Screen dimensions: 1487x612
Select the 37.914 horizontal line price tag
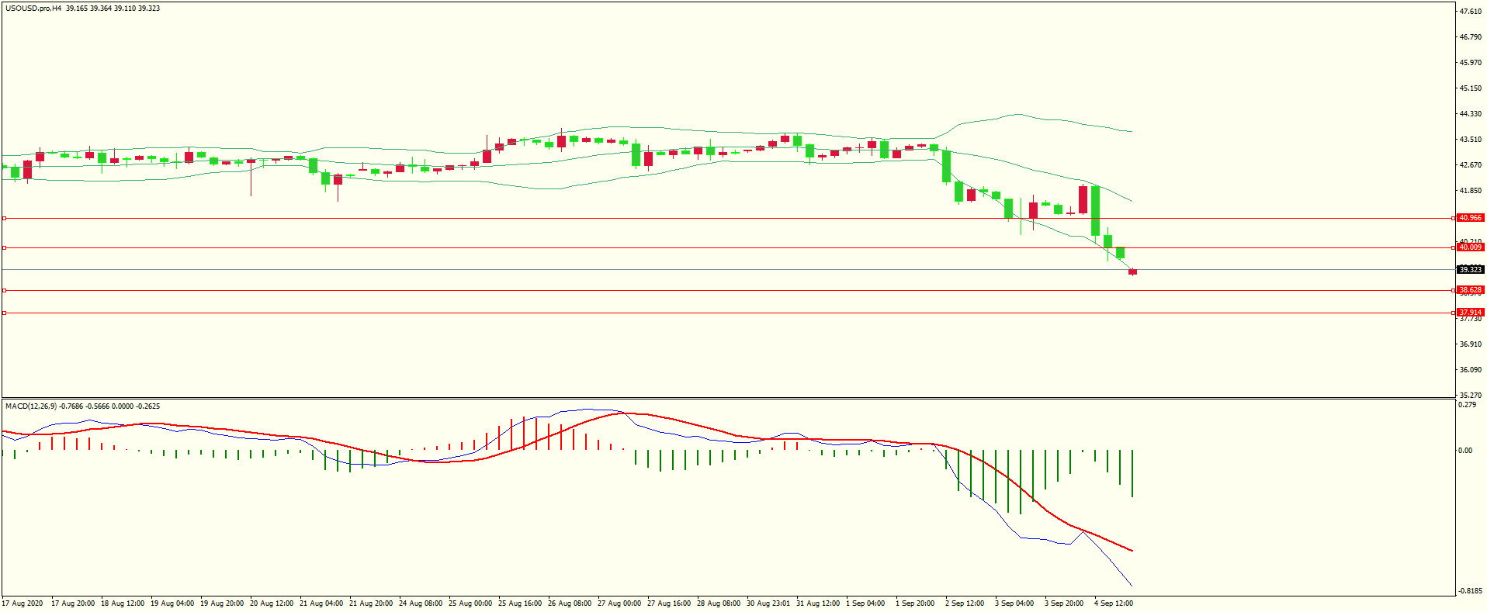tap(1470, 313)
